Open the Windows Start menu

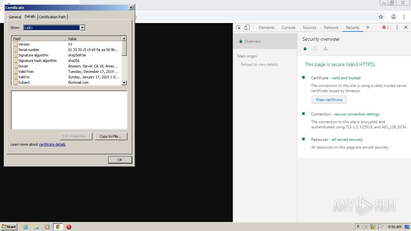coord(9,227)
